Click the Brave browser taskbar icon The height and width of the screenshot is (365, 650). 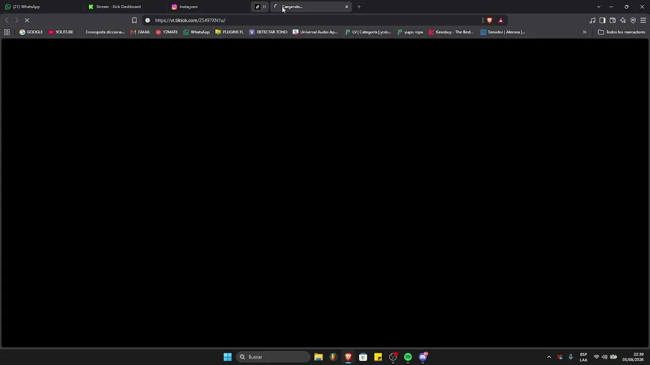pyautogui.click(x=348, y=357)
